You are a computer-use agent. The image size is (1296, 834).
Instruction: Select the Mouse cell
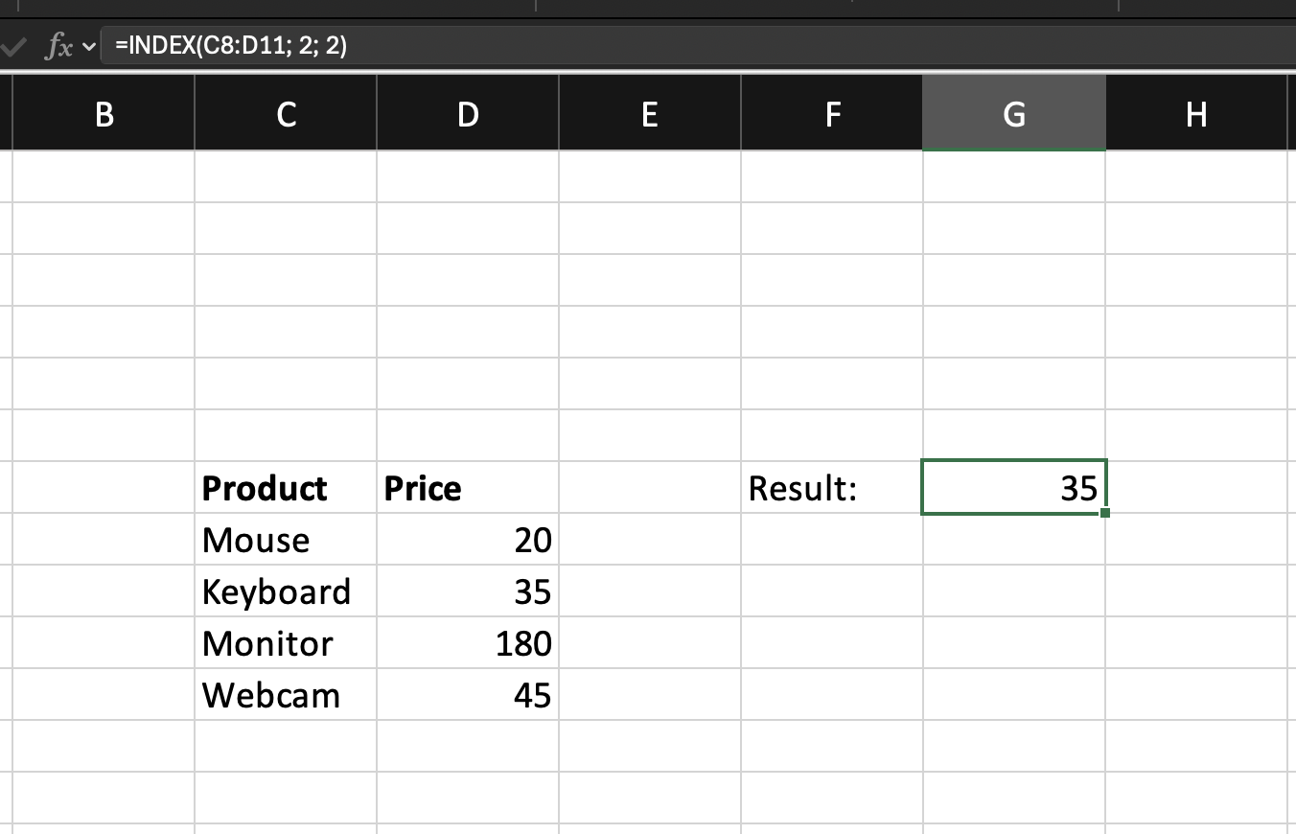pyautogui.click(x=286, y=540)
